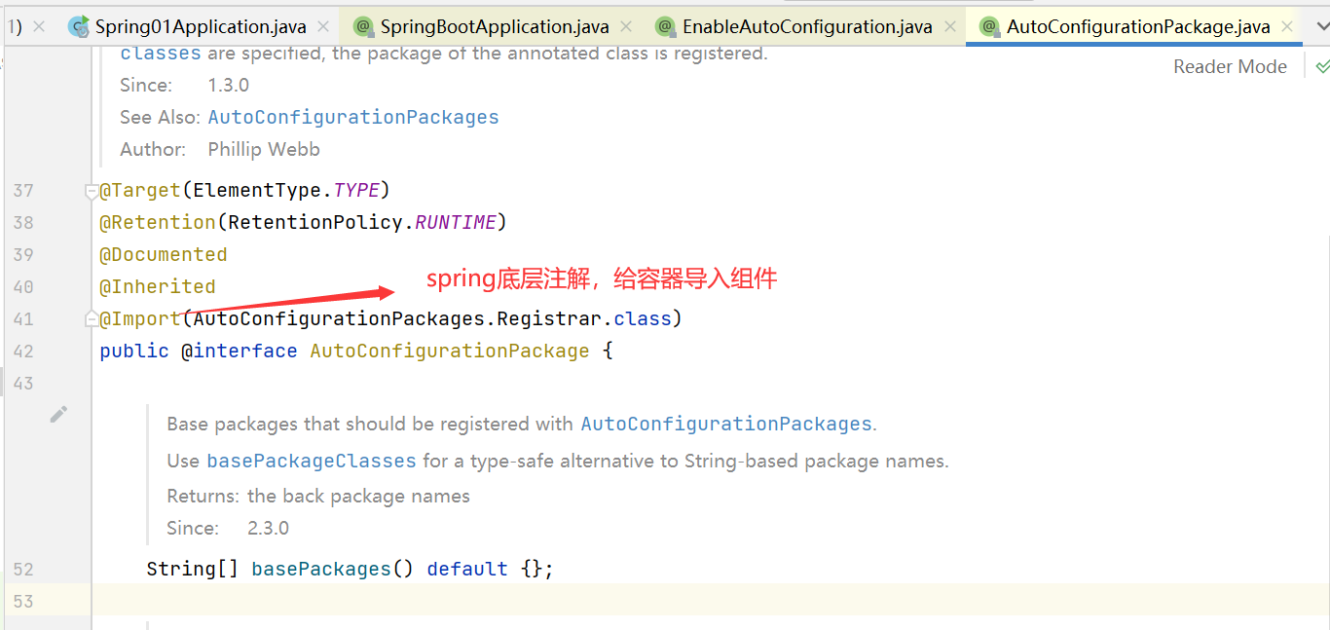Close the EnableAutoConfiguration.java tab
This screenshot has height=630, width=1330.
[949, 26]
